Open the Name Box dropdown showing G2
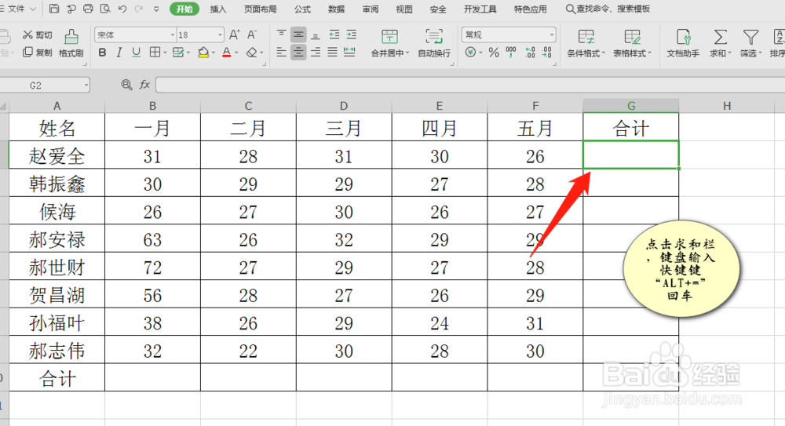The height and width of the screenshot is (426, 785). 86,85
